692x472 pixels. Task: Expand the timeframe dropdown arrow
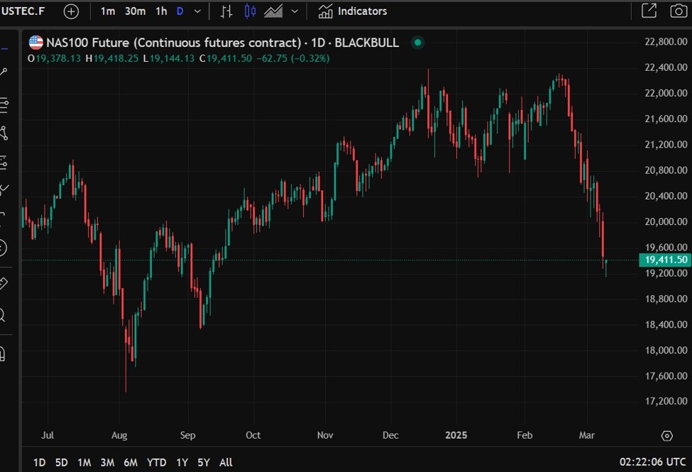tap(198, 11)
